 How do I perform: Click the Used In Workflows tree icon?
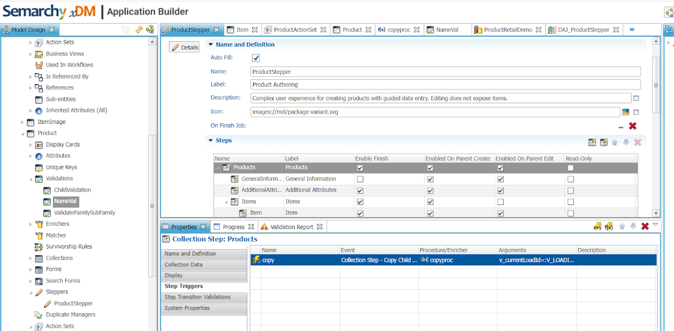[39, 65]
